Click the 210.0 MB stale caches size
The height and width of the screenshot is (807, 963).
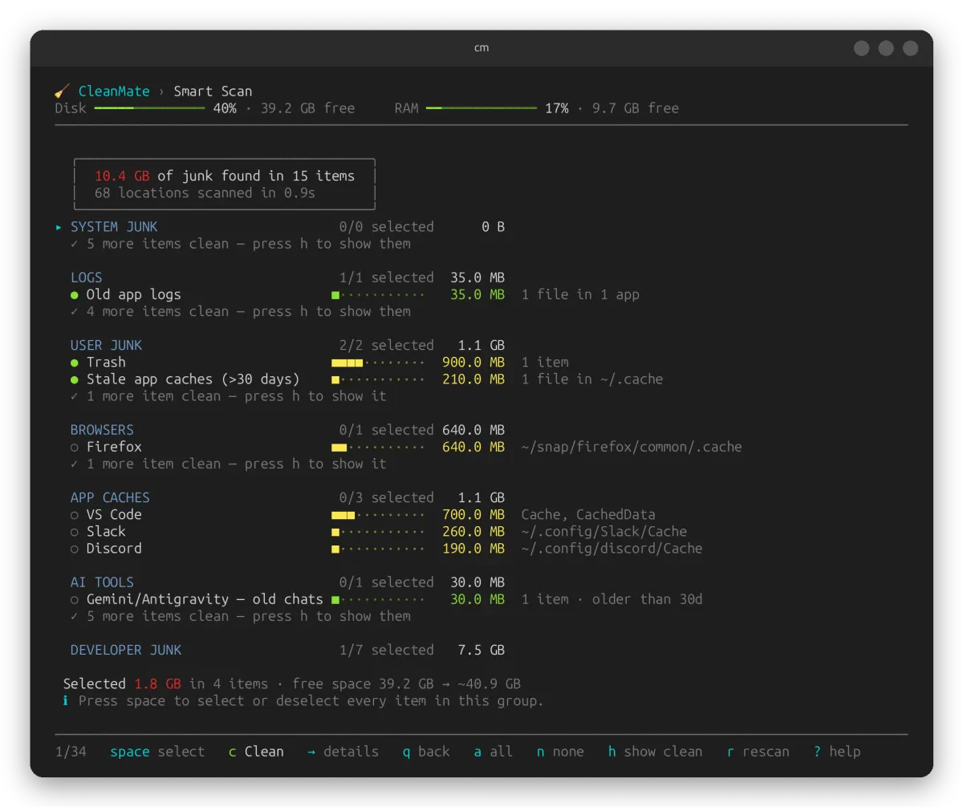click(x=473, y=379)
